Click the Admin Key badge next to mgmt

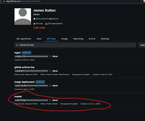coord(27,53)
